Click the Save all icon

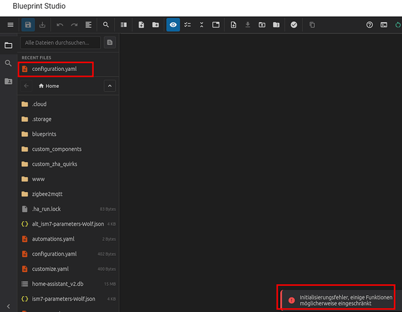click(x=42, y=25)
